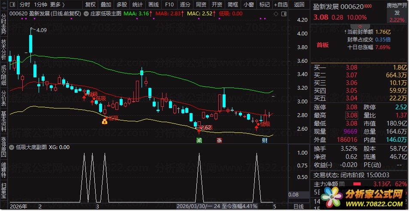410x211 pixels.
Task: Expand the 低吸大底副图 indicator dropdown
Action: click(x=11, y=147)
